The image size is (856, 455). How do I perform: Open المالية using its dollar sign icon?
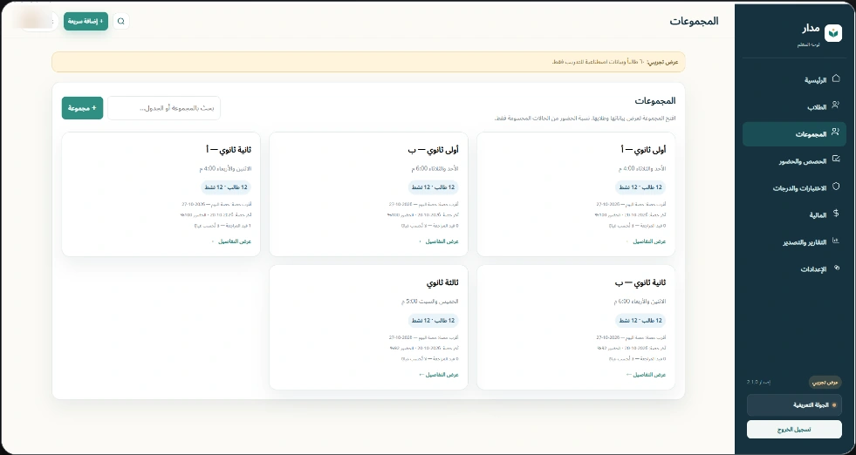(836, 214)
